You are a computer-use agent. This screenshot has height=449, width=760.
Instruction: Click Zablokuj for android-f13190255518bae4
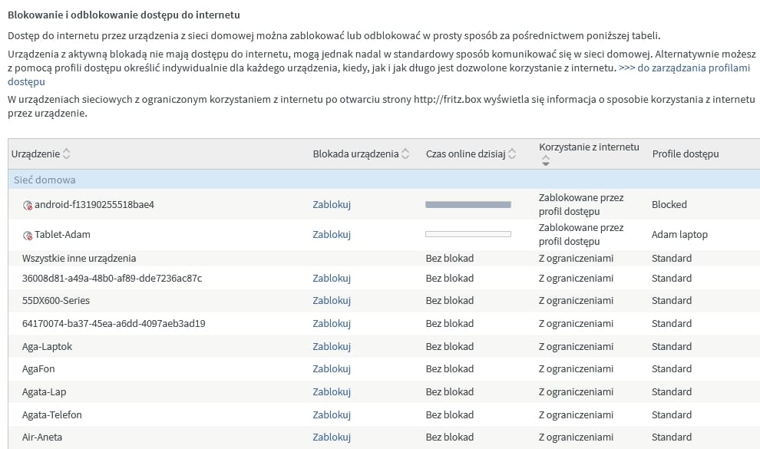click(331, 205)
